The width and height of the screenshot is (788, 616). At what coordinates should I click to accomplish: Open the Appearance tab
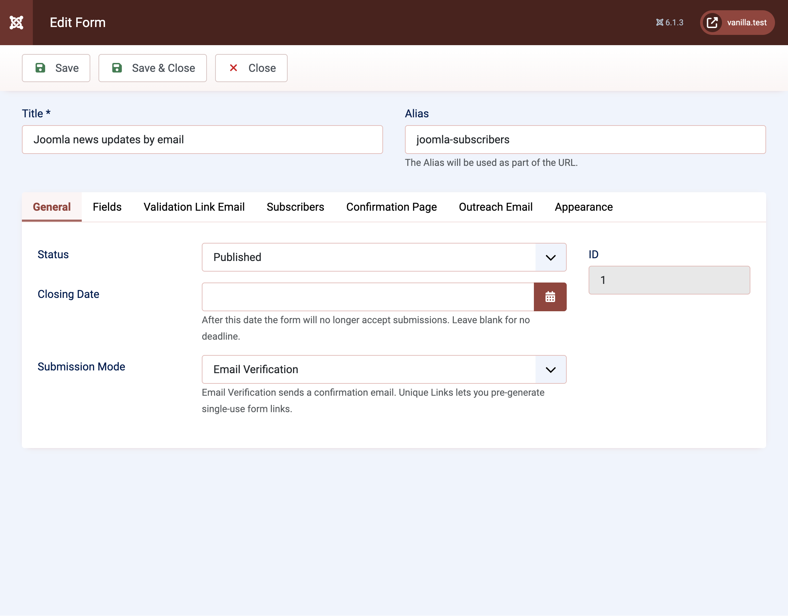coord(583,207)
